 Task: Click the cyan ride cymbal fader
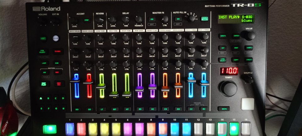pos(204,83)
